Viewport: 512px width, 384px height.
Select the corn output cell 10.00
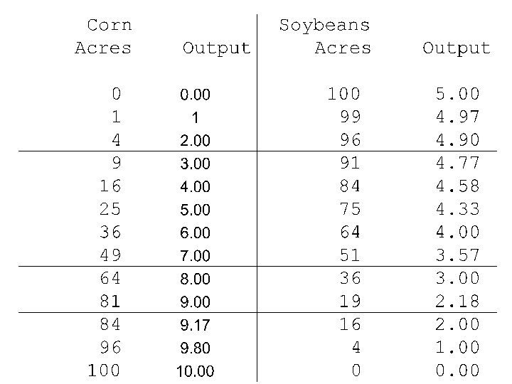tap(195, 372)
